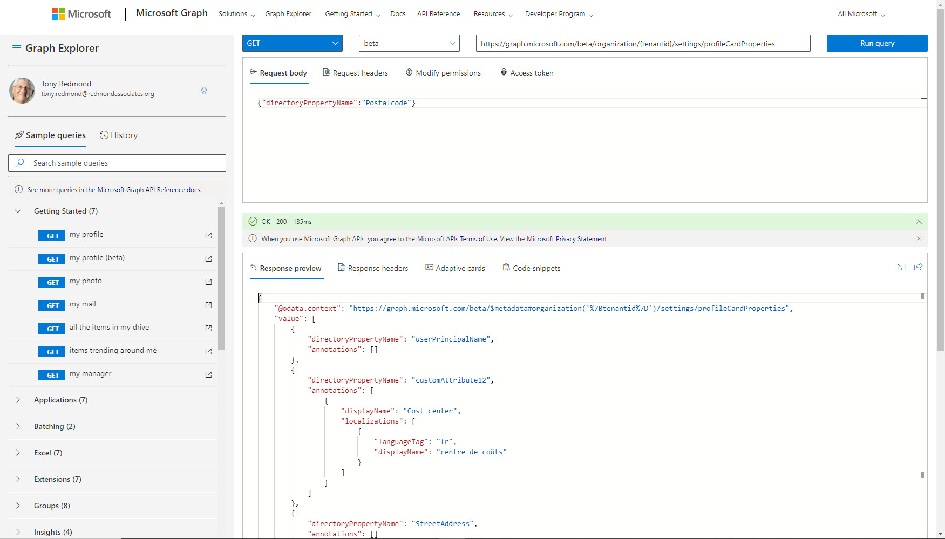Click the Run query button
This screenshot has width=945, height=539.
click(x=877, y=43)
